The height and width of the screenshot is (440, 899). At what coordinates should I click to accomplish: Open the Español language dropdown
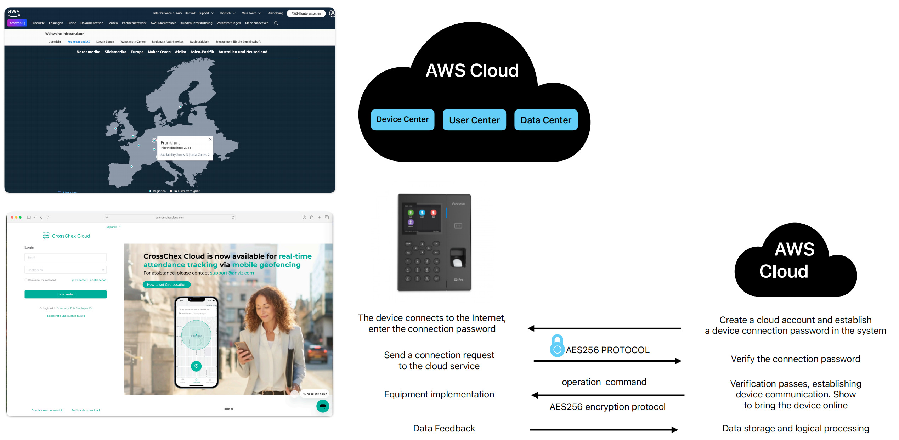click(113, 227)
